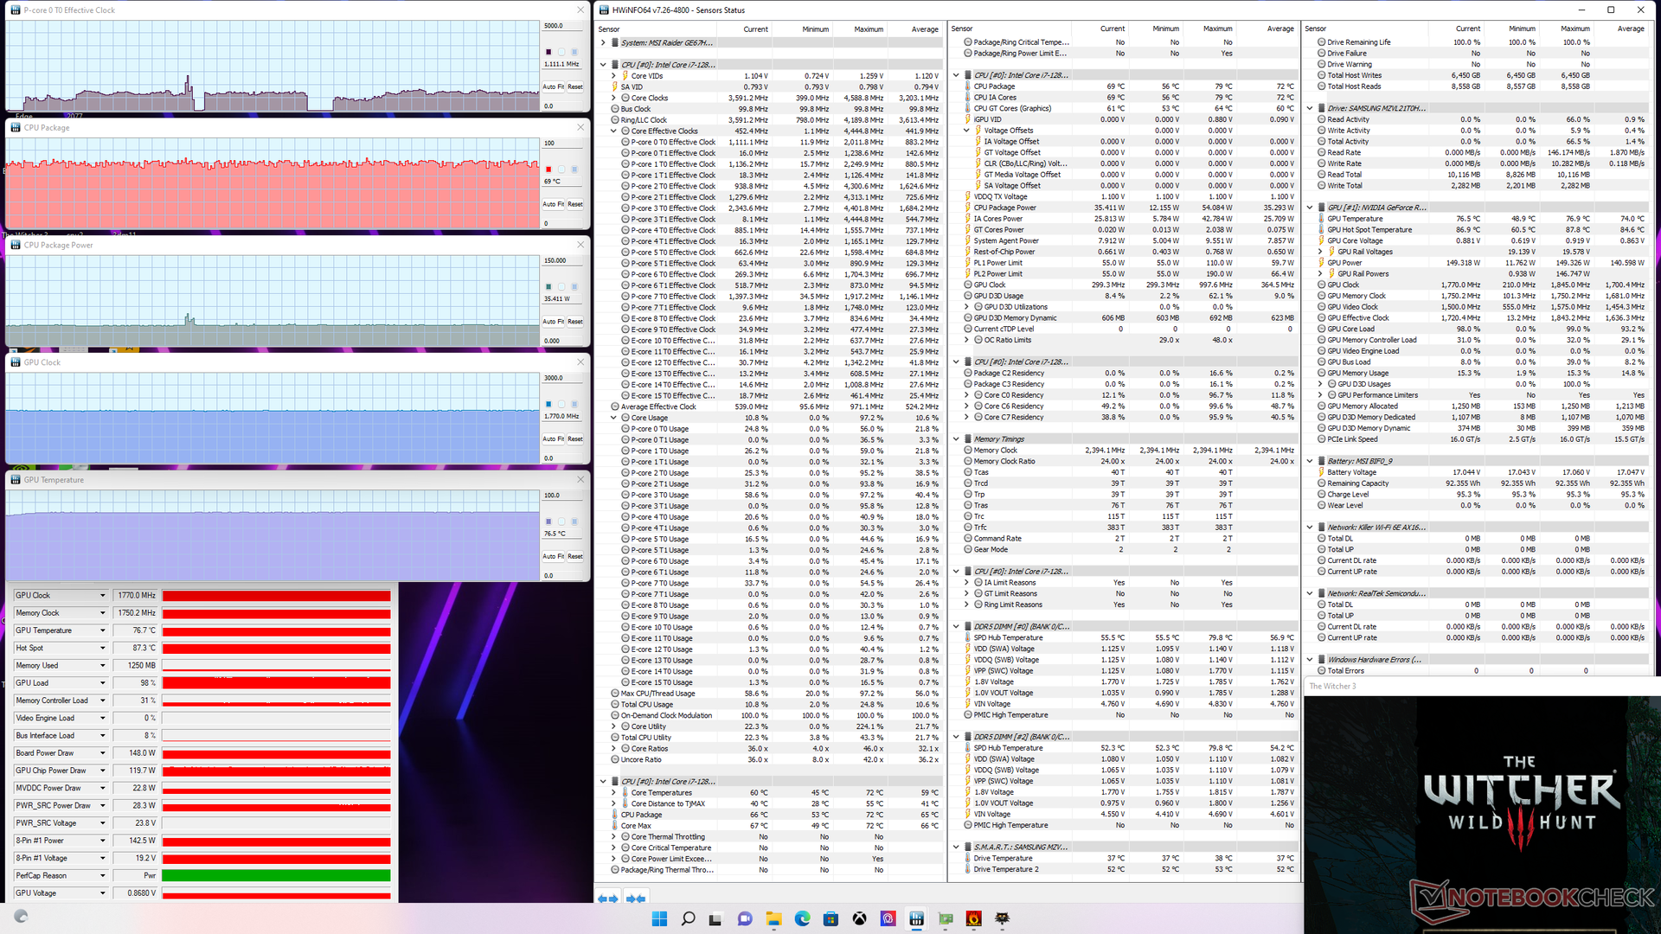Open FurMark from the taskbar
The height and width of the screenshot is (934, 1661).
pyautogui.click(x=974, y=918)
